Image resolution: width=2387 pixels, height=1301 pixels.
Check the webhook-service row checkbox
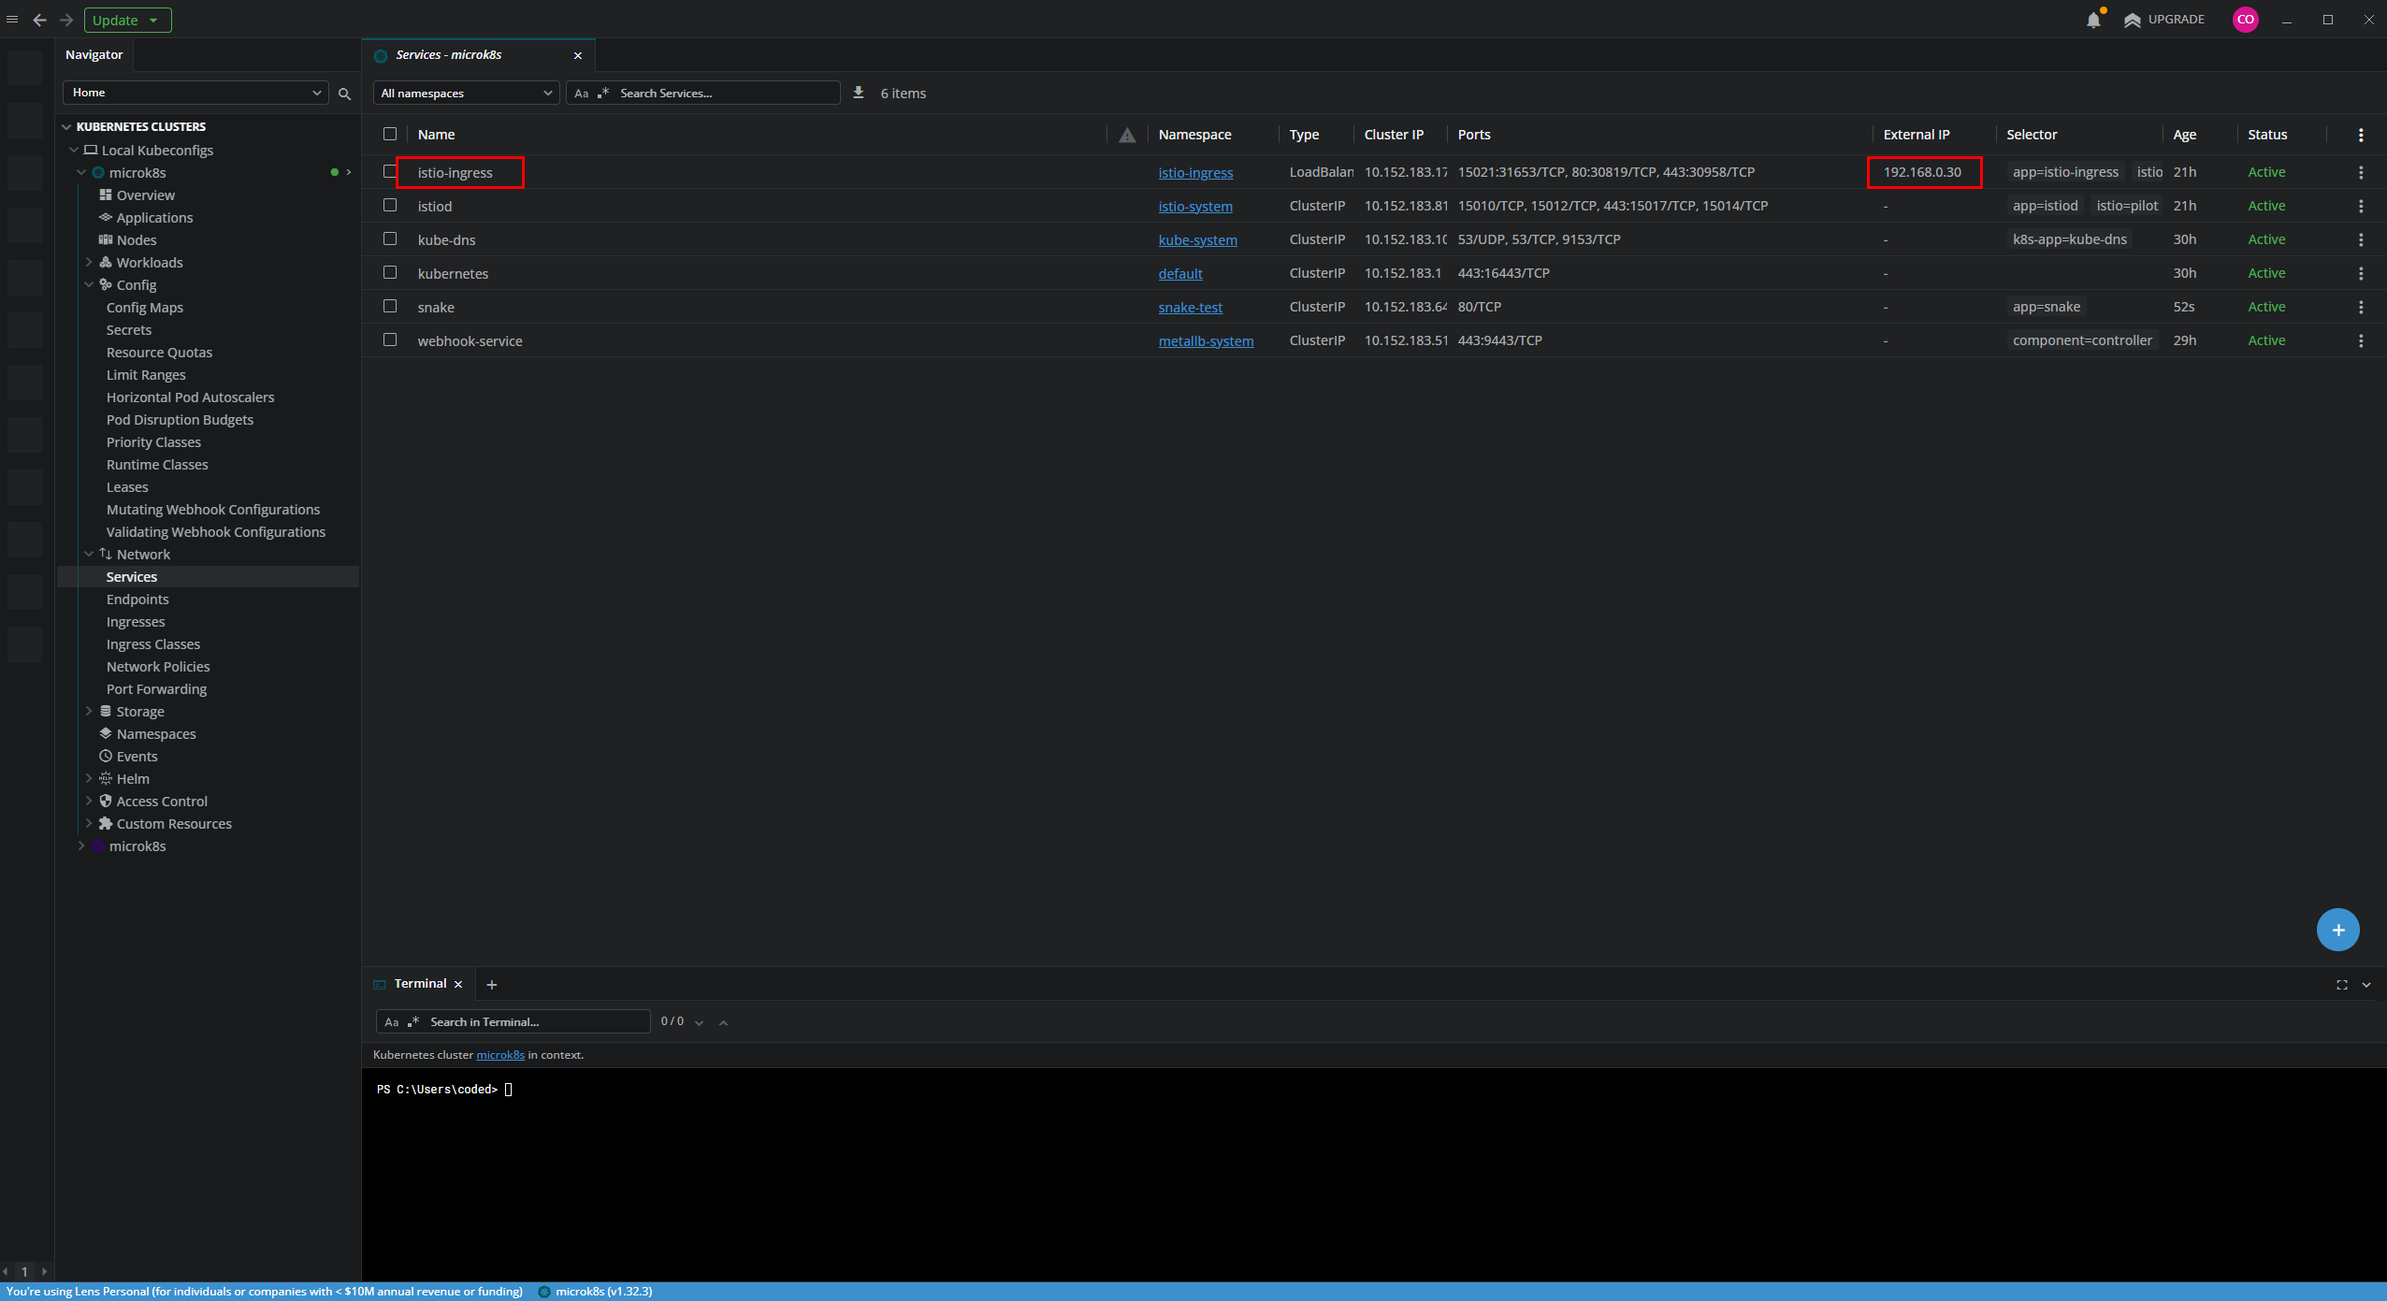pos(390,340)
